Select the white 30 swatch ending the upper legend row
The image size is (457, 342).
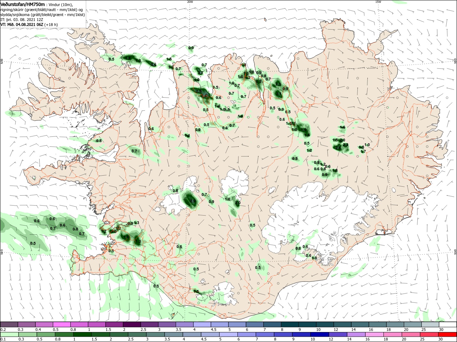click(447, 325)
